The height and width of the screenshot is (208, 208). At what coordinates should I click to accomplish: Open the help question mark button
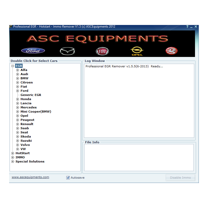tap(187, 27)
